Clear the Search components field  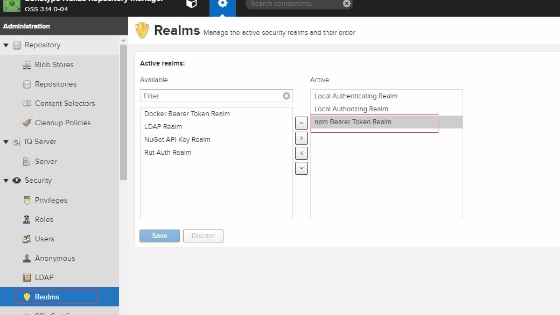click(346, 4)
